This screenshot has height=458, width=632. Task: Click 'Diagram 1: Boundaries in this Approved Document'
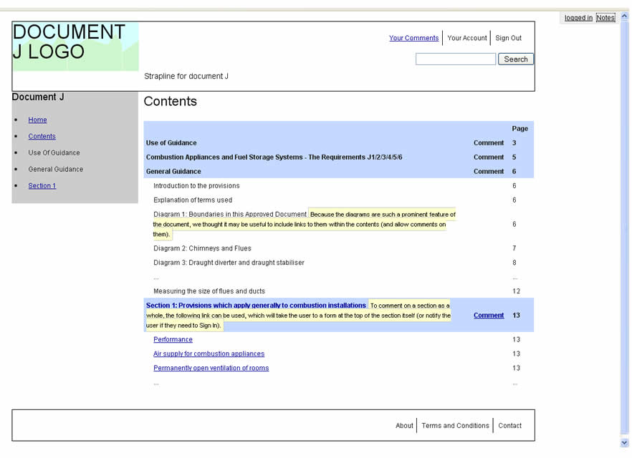pos(230,214)
